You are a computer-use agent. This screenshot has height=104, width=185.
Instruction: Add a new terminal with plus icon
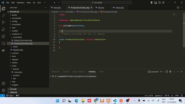[x=161, y=72]
